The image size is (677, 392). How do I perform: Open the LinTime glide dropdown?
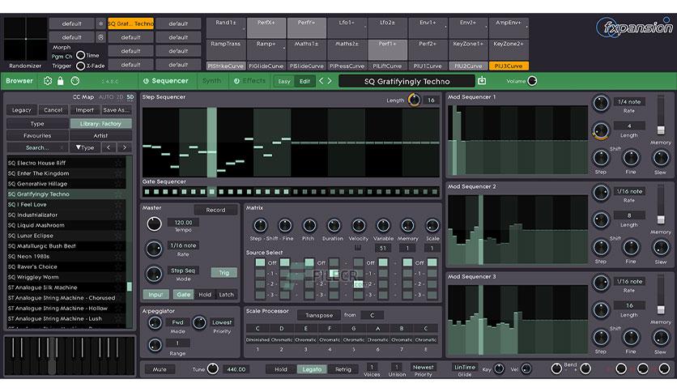pyautogui.click(x=465, y=367)
